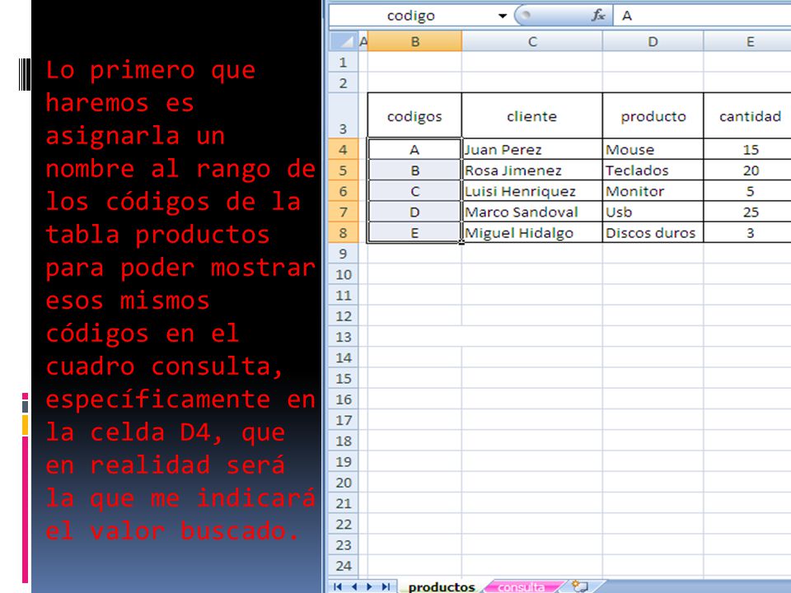Screen dimensions: 791x593
Task: Click the Discos duros cell
Action: (x=653, y=232)
